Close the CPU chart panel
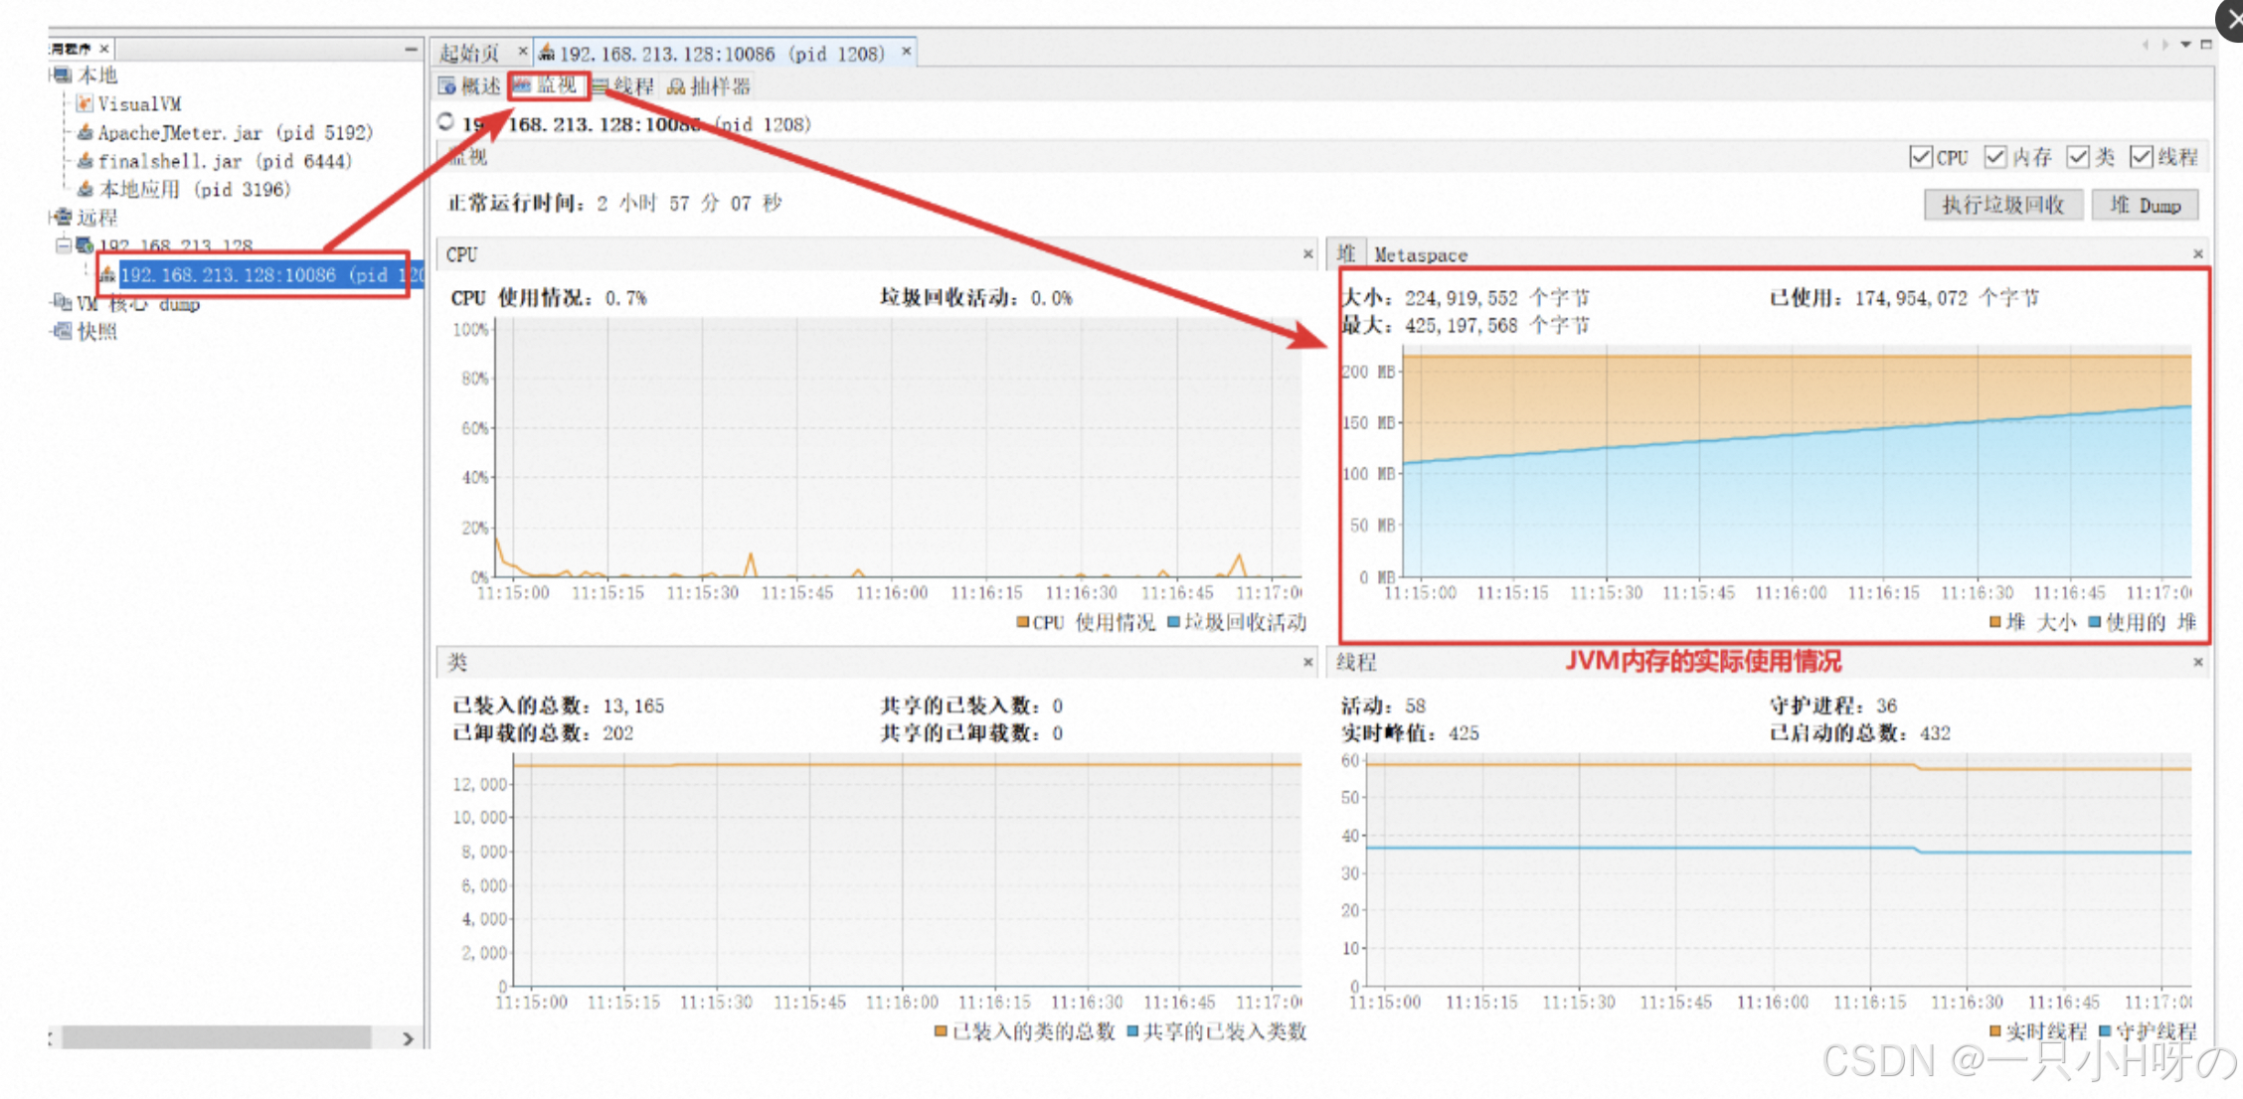The height and width of the screenshot is (1099, 2243). (x=1308, y=254)
